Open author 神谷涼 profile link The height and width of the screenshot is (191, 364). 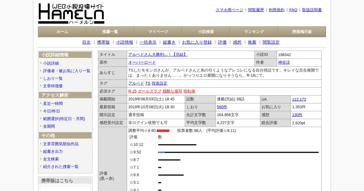tap(284, 62)
